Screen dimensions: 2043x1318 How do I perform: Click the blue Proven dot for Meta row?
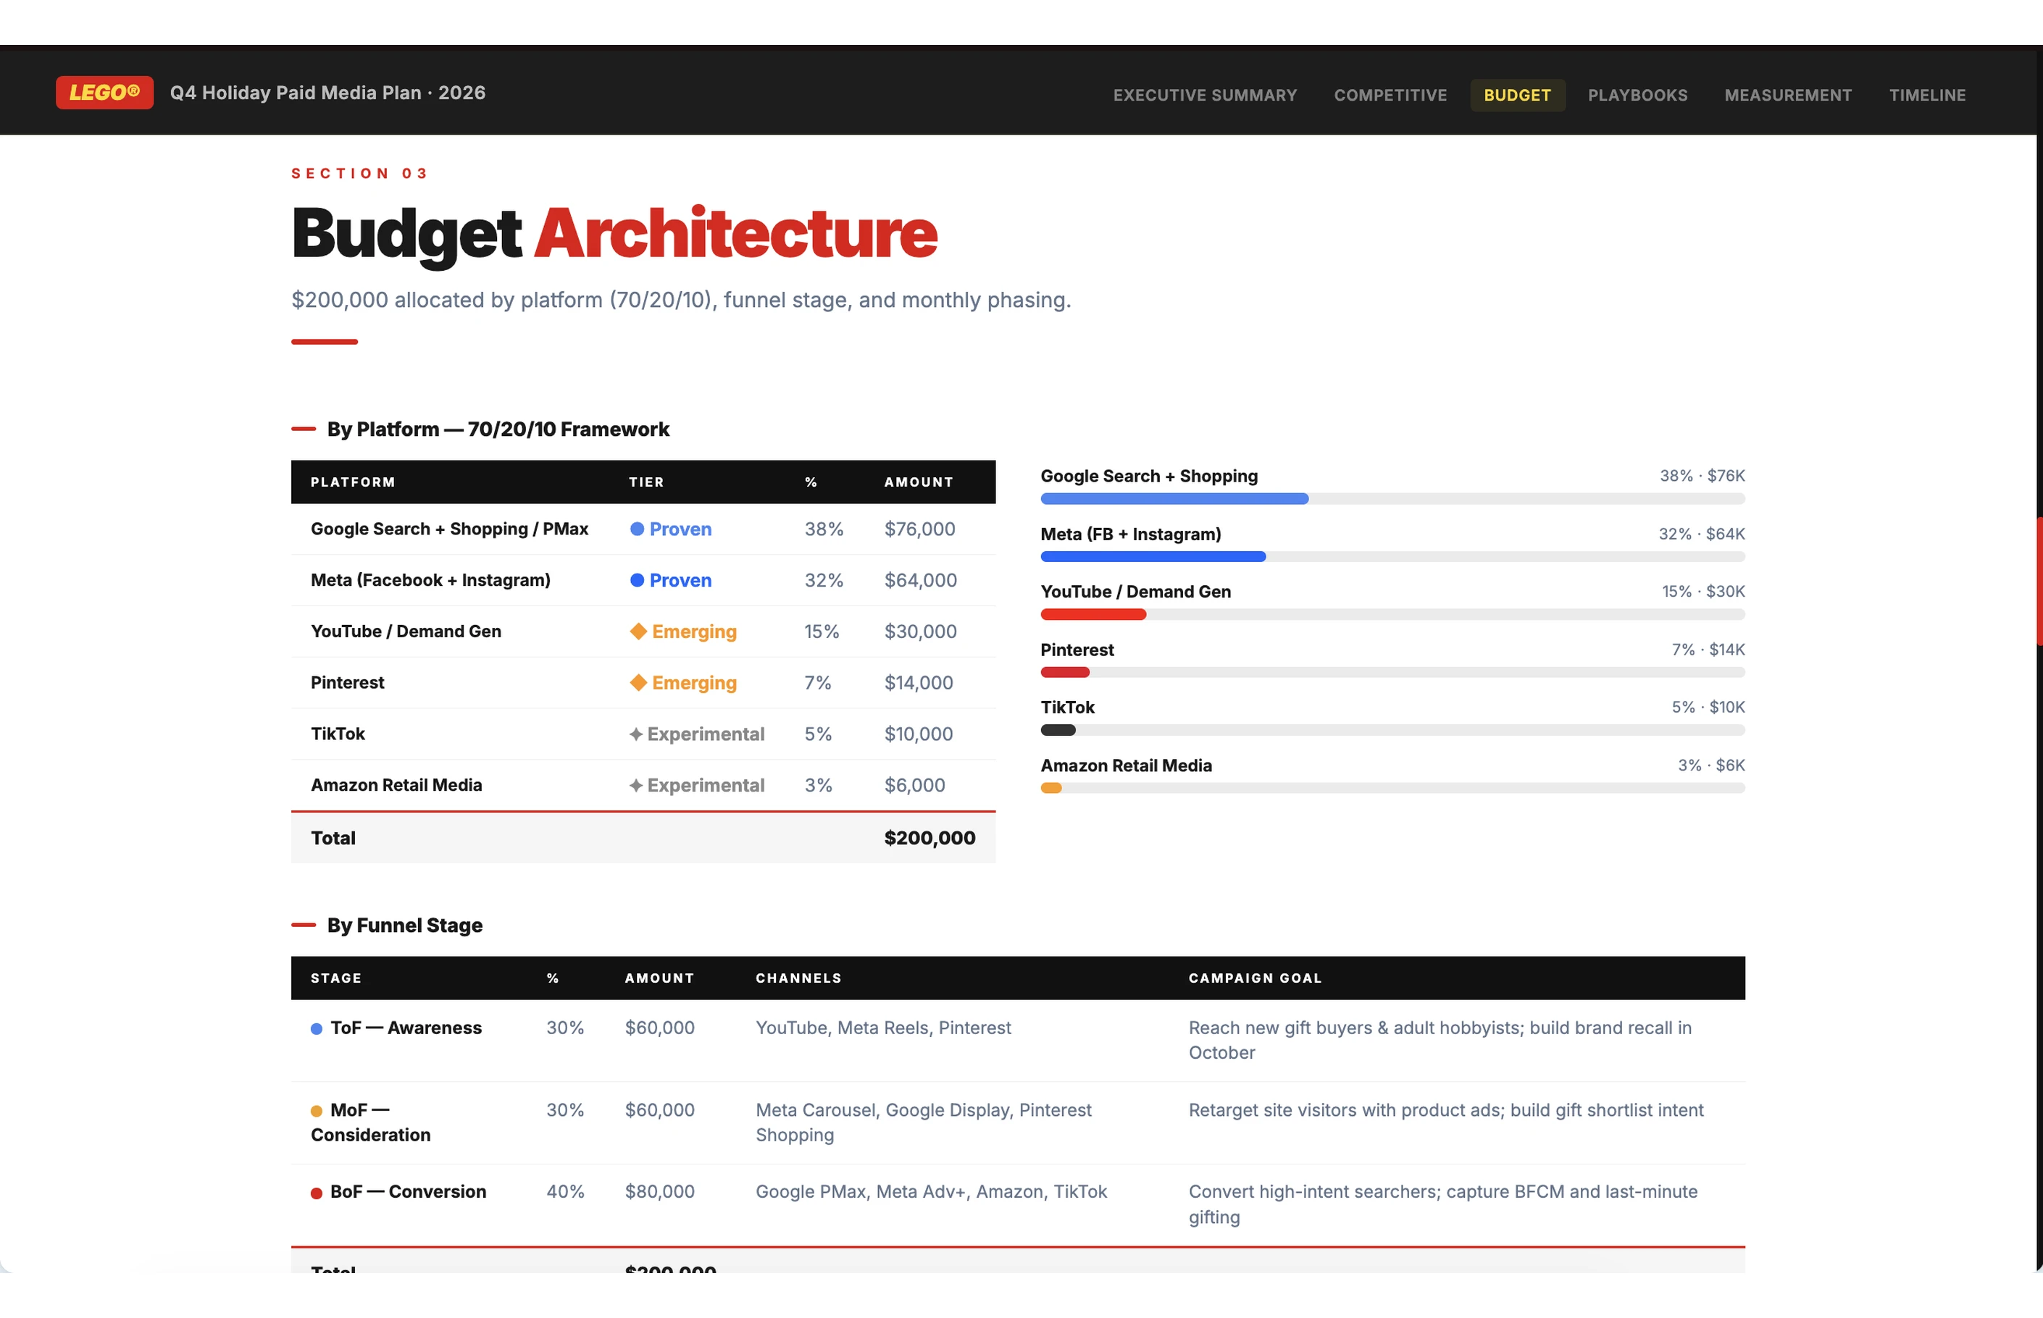pyautogui.click(x=637, y=580)
